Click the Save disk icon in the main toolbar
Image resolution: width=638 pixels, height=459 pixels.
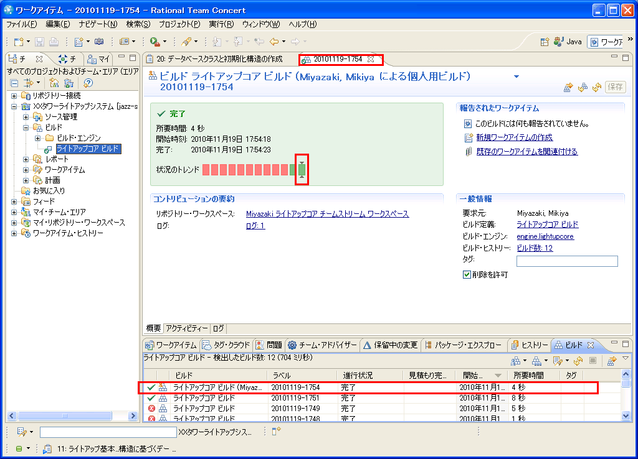click(x=39, y=42)
